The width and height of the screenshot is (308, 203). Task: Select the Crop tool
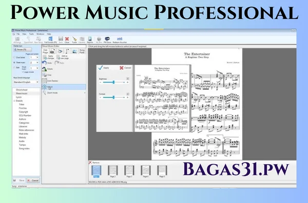(x=47, y=75)
